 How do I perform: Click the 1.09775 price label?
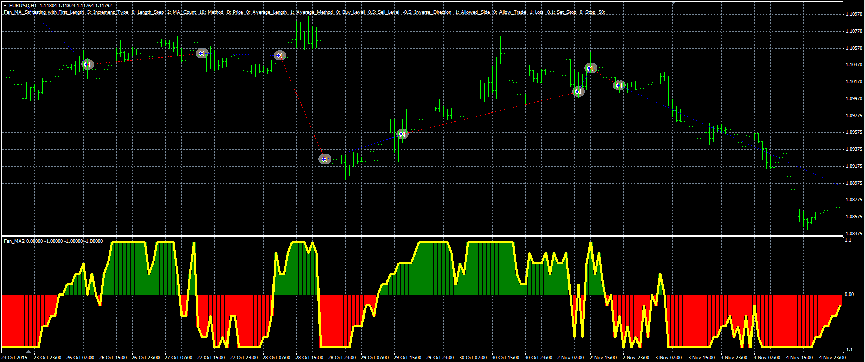tap(854, 116)
